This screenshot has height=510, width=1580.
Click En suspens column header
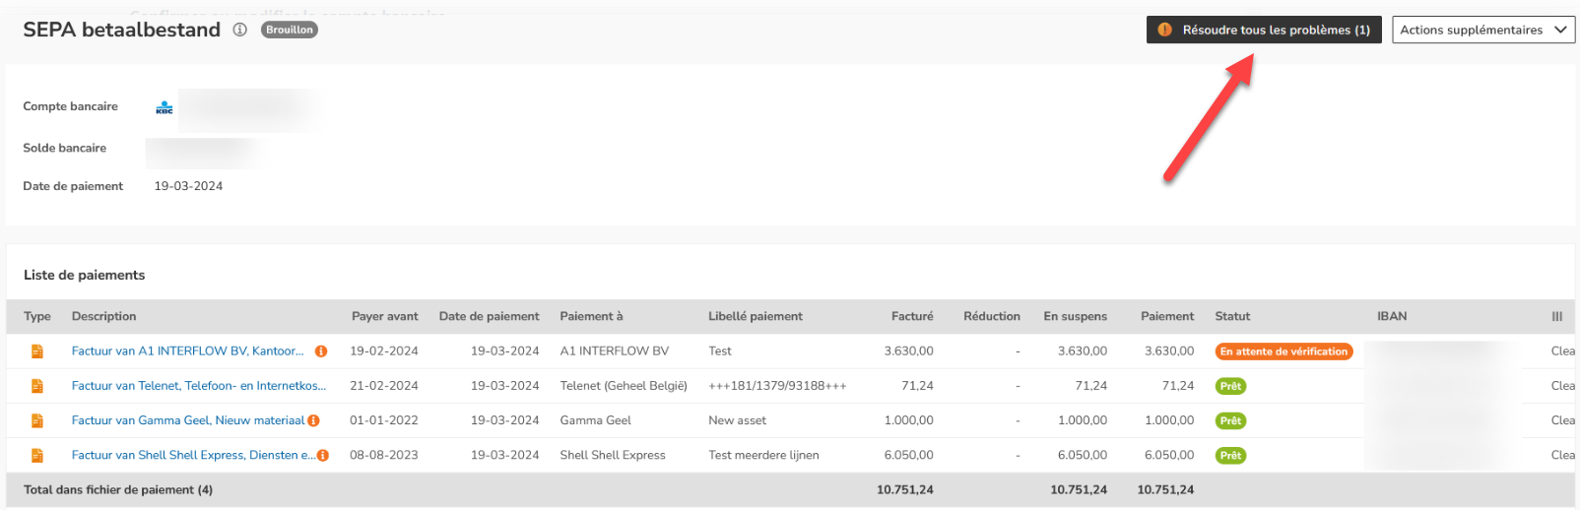1075,316
